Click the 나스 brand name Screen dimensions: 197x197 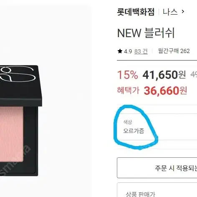(x=170, y=12)
